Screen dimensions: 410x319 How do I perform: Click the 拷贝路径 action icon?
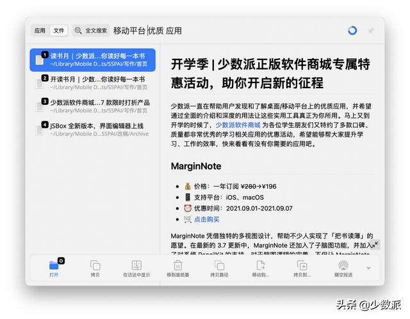[219, 265]
